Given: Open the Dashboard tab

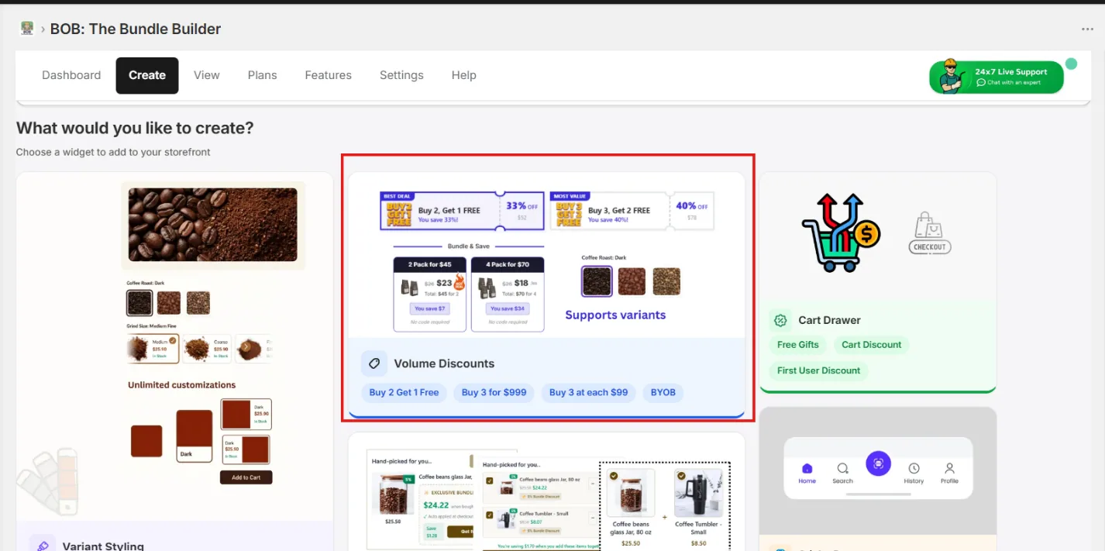Looking at the screenshot, I should (71, 75).
